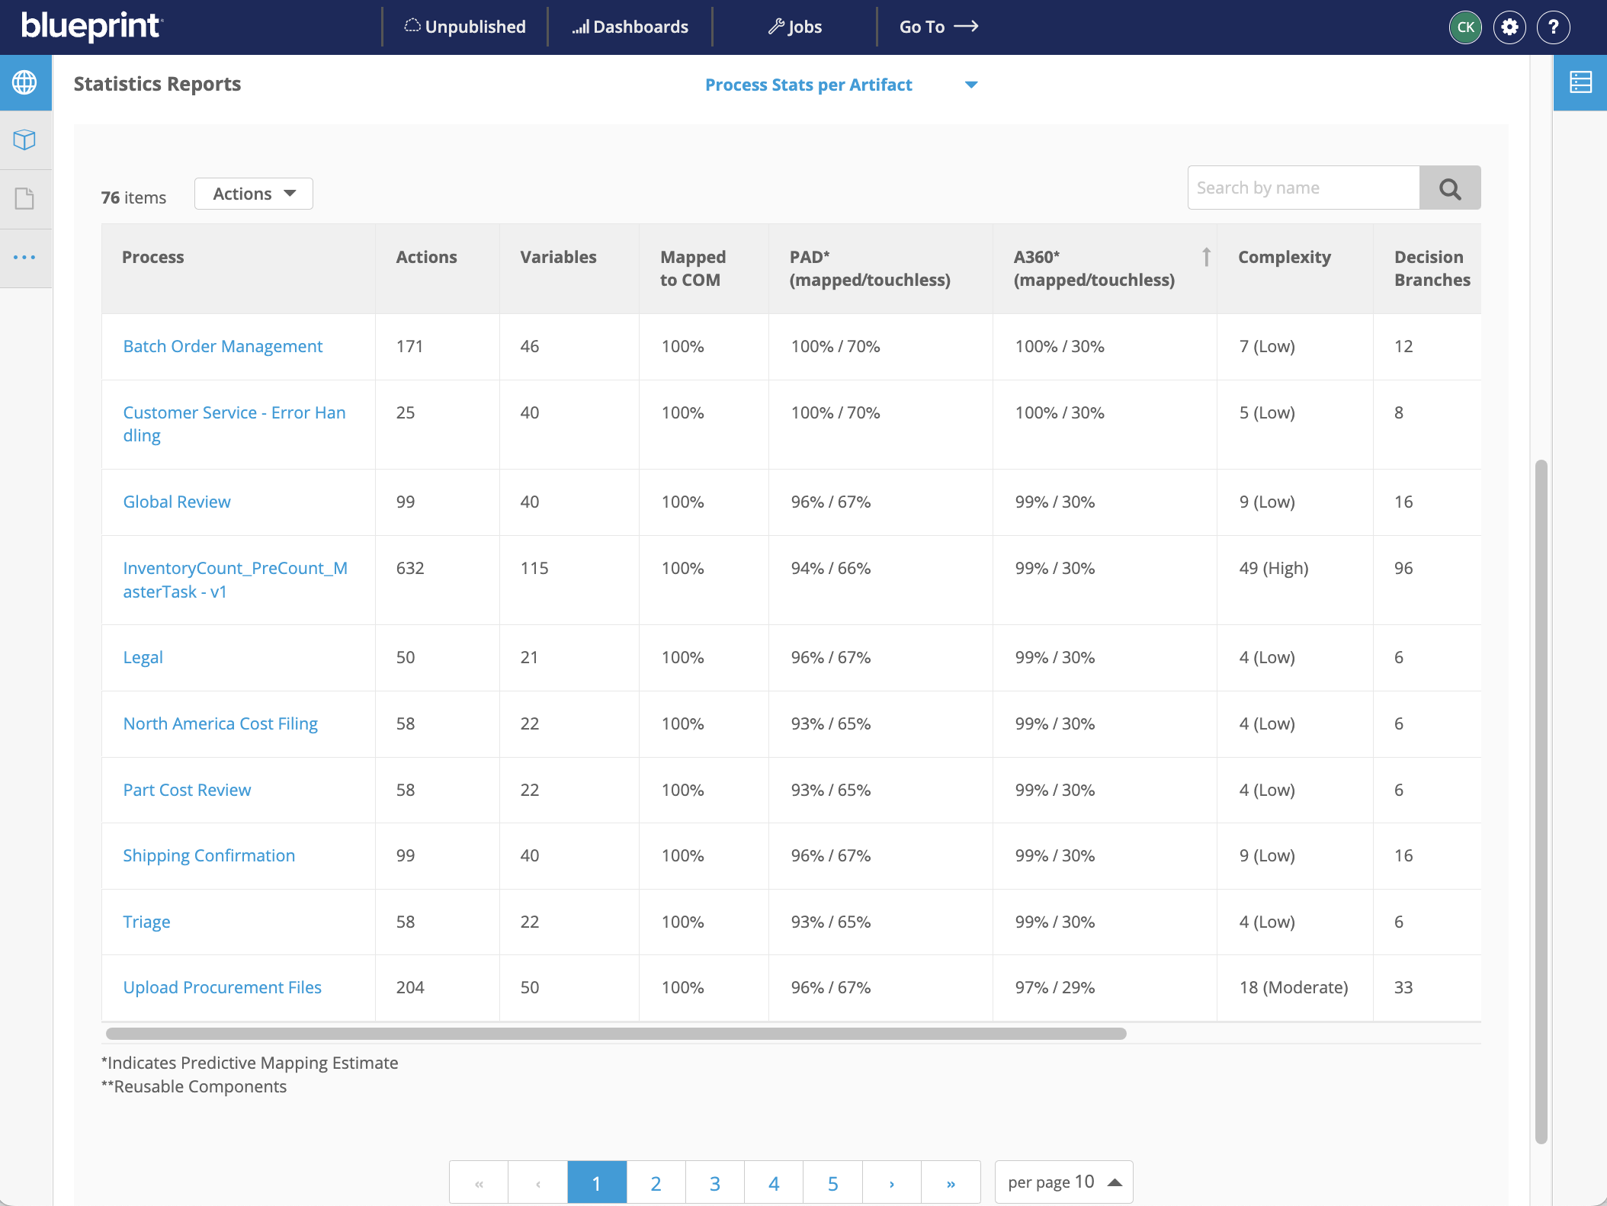Open the help question mark icon

[x=1553, y=27]
